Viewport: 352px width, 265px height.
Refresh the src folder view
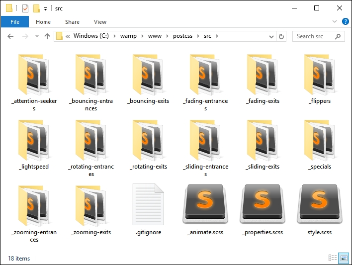point(281,36)
